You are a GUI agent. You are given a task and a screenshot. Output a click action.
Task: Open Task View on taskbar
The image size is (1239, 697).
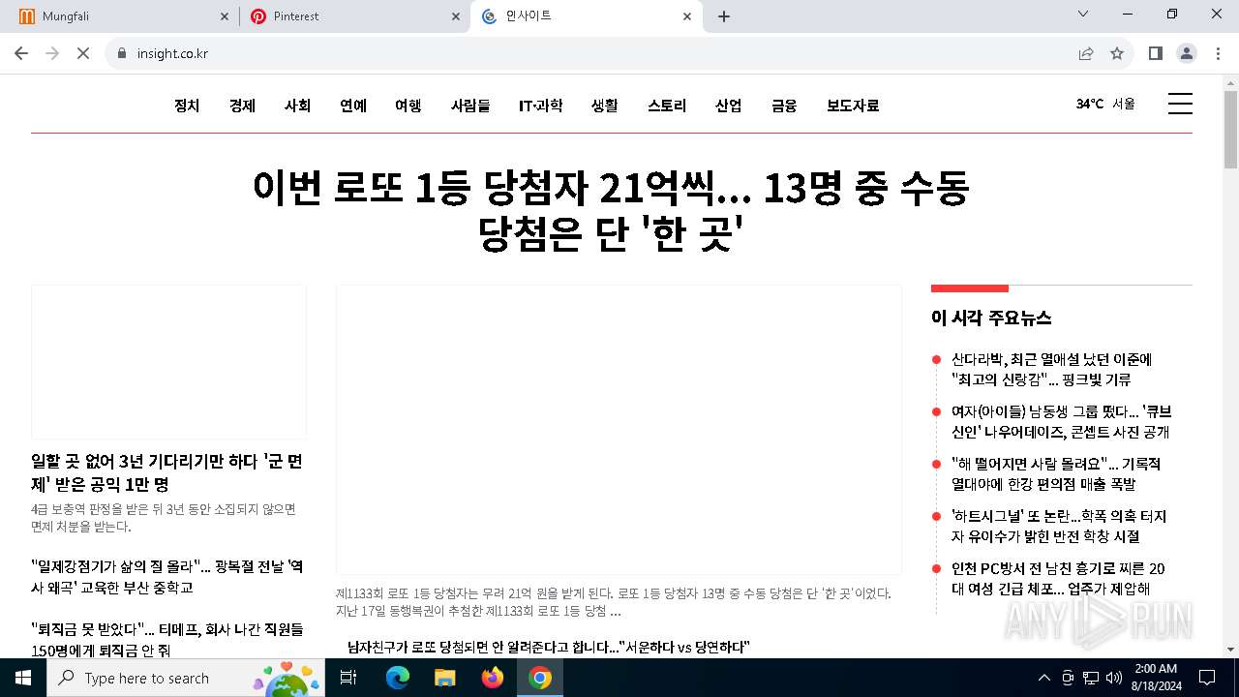click(348, 678)
